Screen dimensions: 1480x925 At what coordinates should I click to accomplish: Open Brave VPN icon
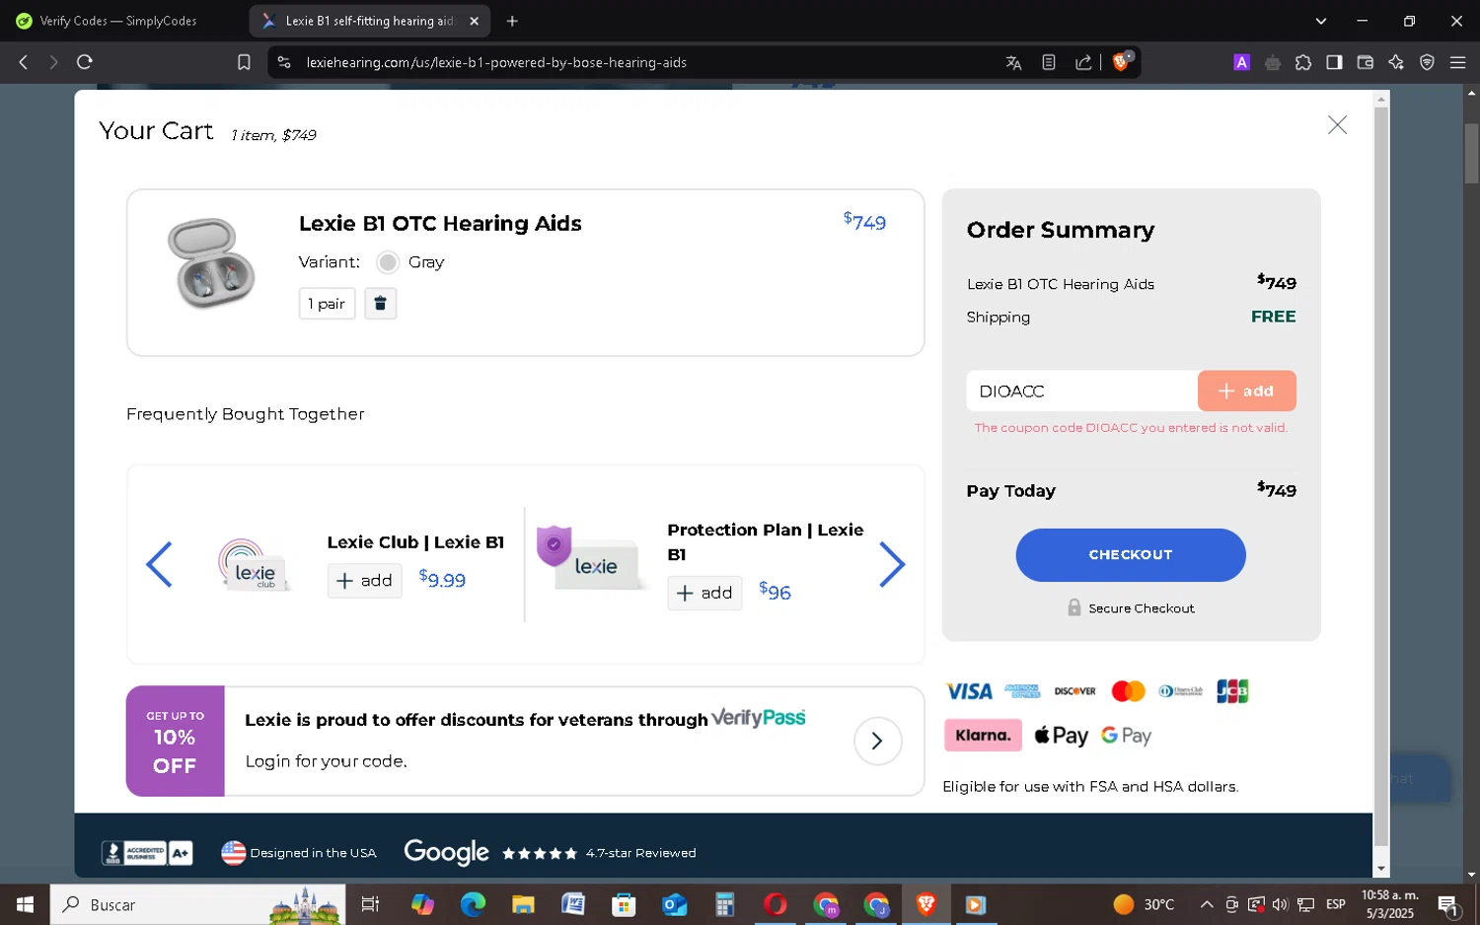[1427, 62]
